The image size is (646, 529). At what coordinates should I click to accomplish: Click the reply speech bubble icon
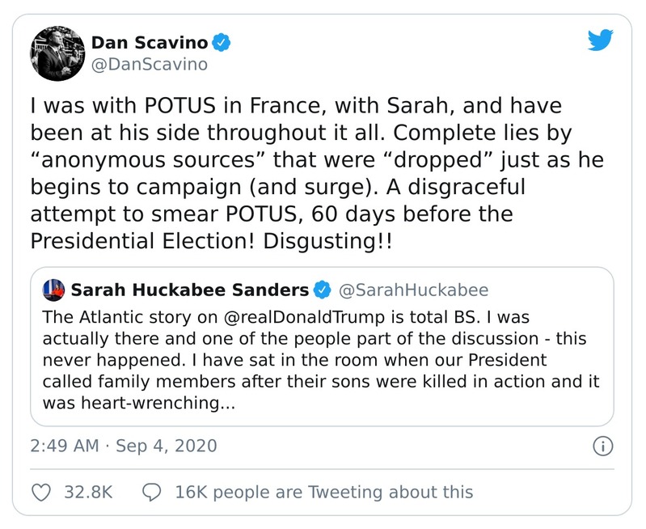[151, 492]
